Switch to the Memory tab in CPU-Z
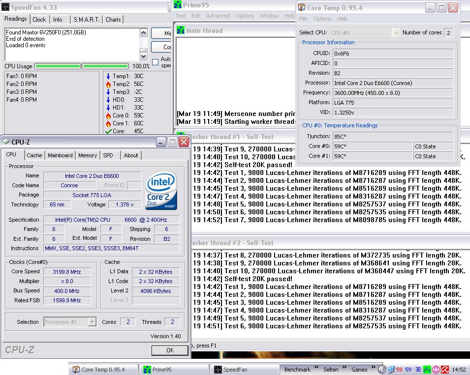Viewport: 470px width, 375px height. coord(88,155)
